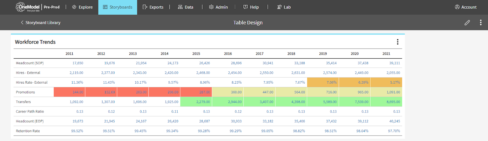Image resolution: width=488 pixels, height=141 pixels.
Task: Click the 2016 column header
Action: (x=228, y=54)
